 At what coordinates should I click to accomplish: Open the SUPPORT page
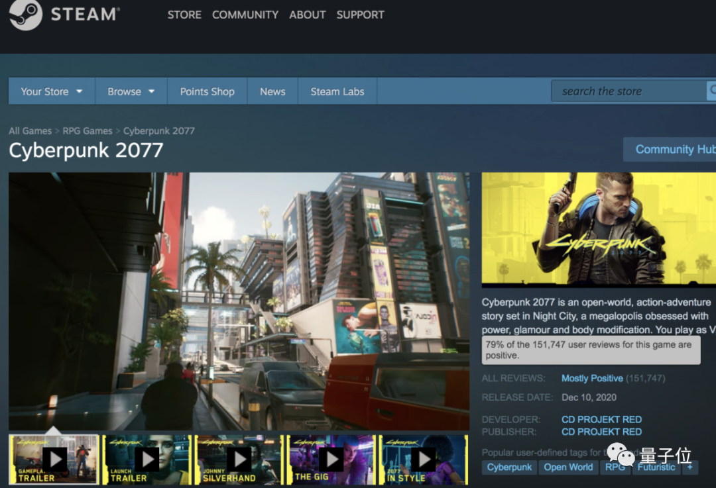pos(360,15)
